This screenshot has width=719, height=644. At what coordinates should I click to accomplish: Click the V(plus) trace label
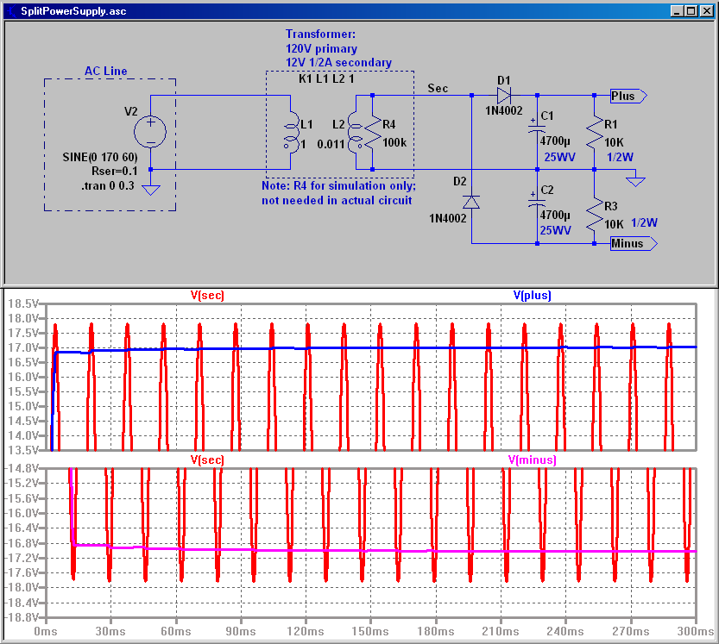pos(532,296)
